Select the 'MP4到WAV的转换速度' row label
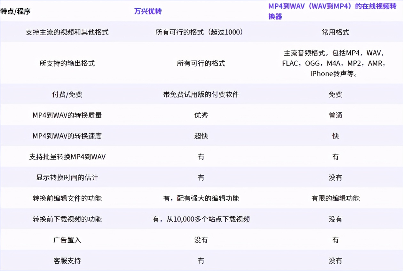Viewport: 403px width, 271px height. [67, 136]
